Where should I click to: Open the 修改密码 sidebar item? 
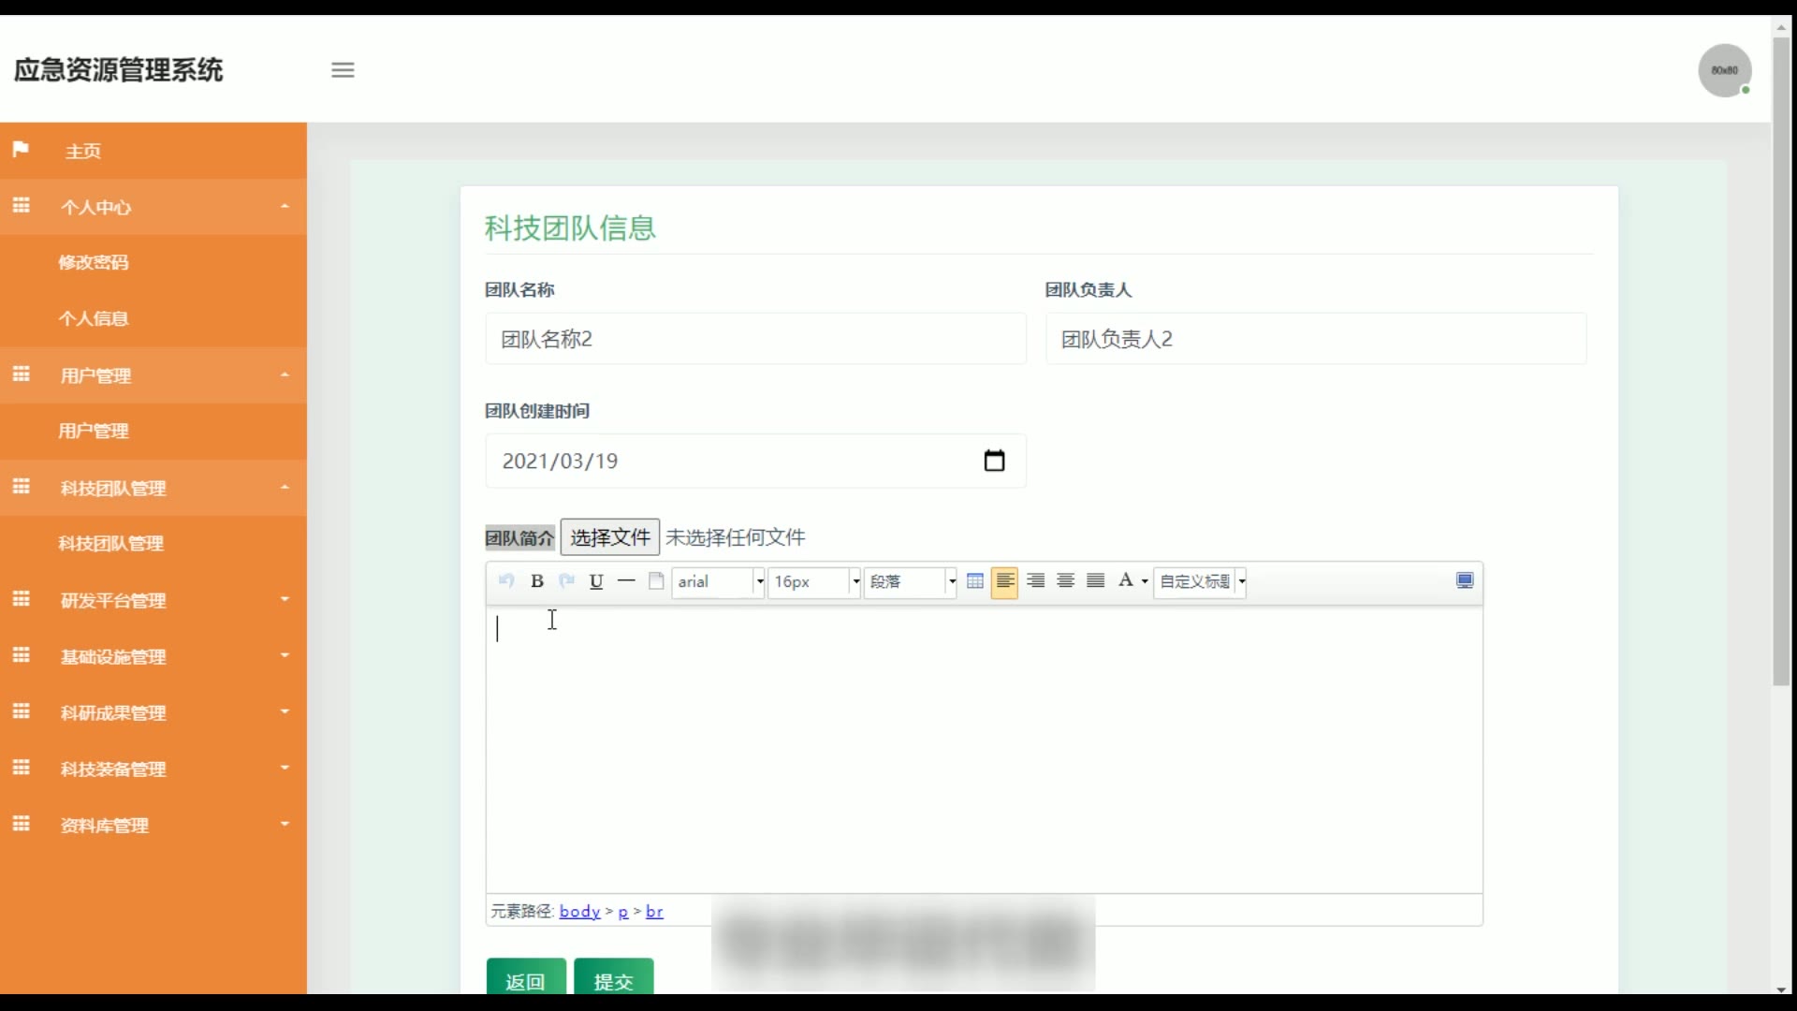[94, 263]
